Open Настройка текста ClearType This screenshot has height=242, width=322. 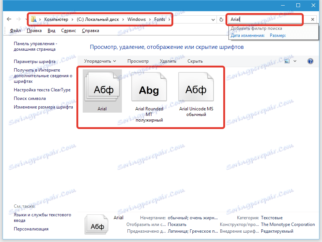[42, 90]
